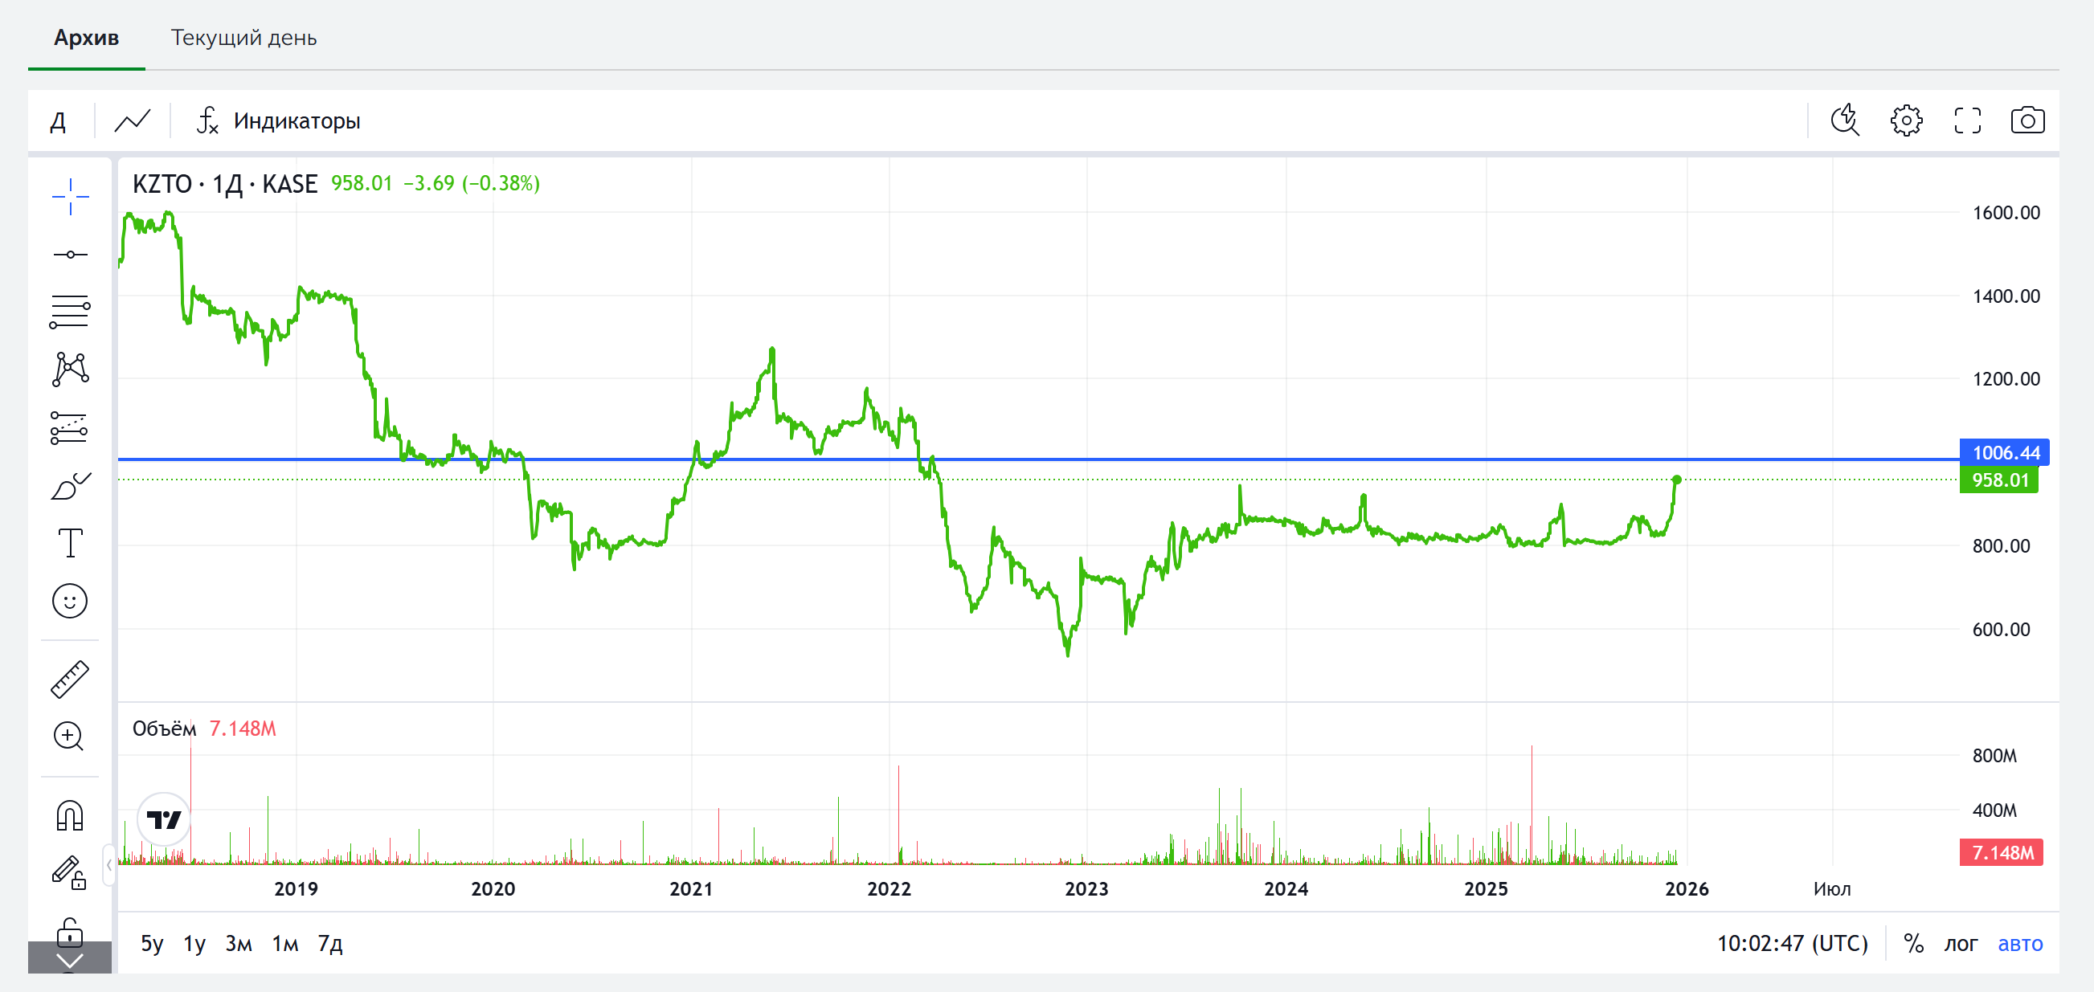The image size is (2094, 992).
Task: Expand the bottom toolbar chevron
Action: point(70,961)
